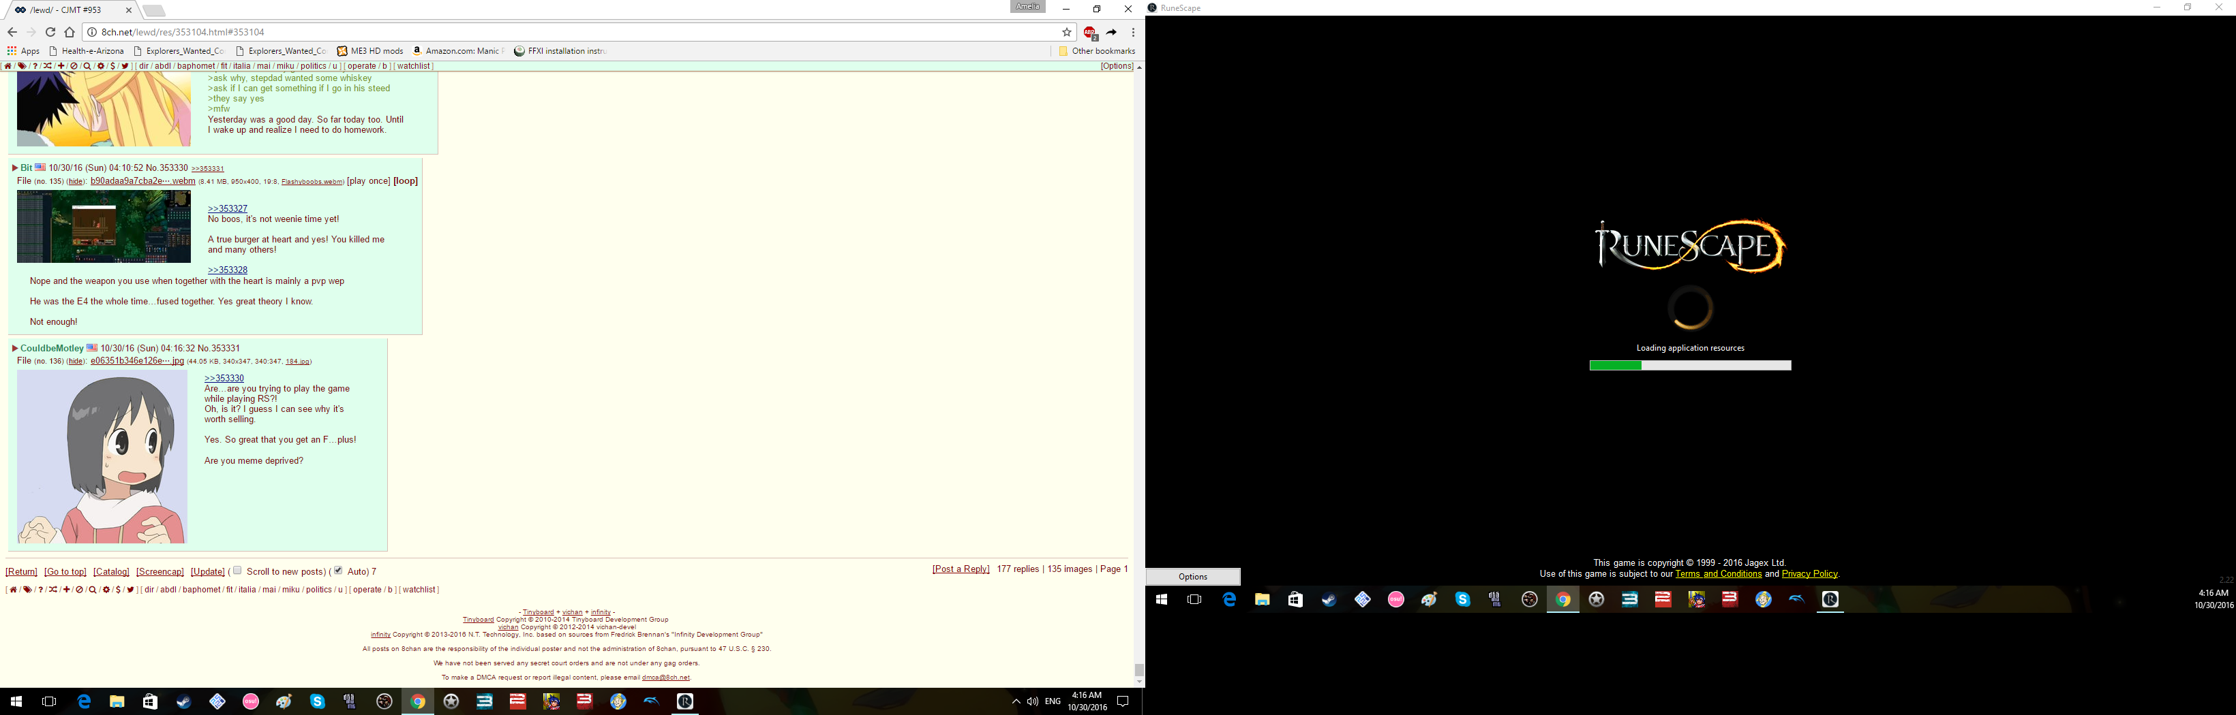Open File Explorer on taskbar with system tray
This screenshot has height=715, width=2236.
(117, 701)
